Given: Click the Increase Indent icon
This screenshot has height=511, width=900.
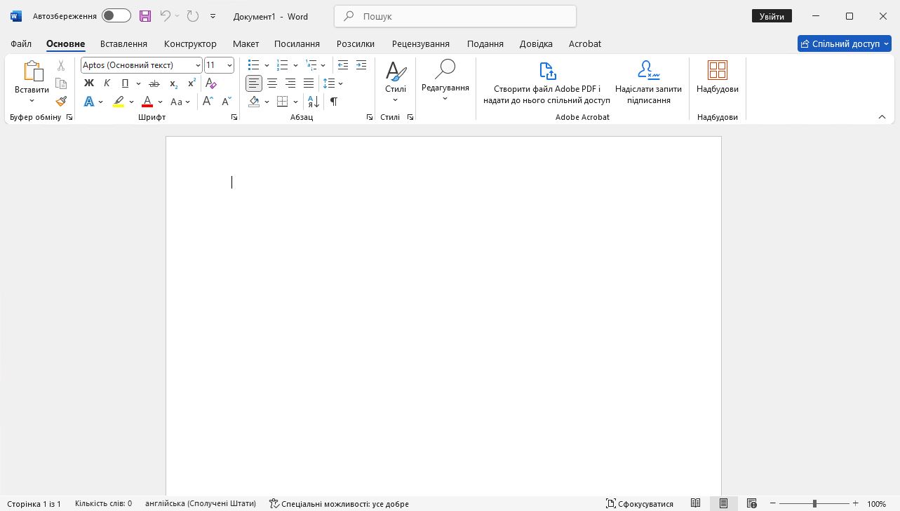Looking at the screenshot, I should [361, 65].
